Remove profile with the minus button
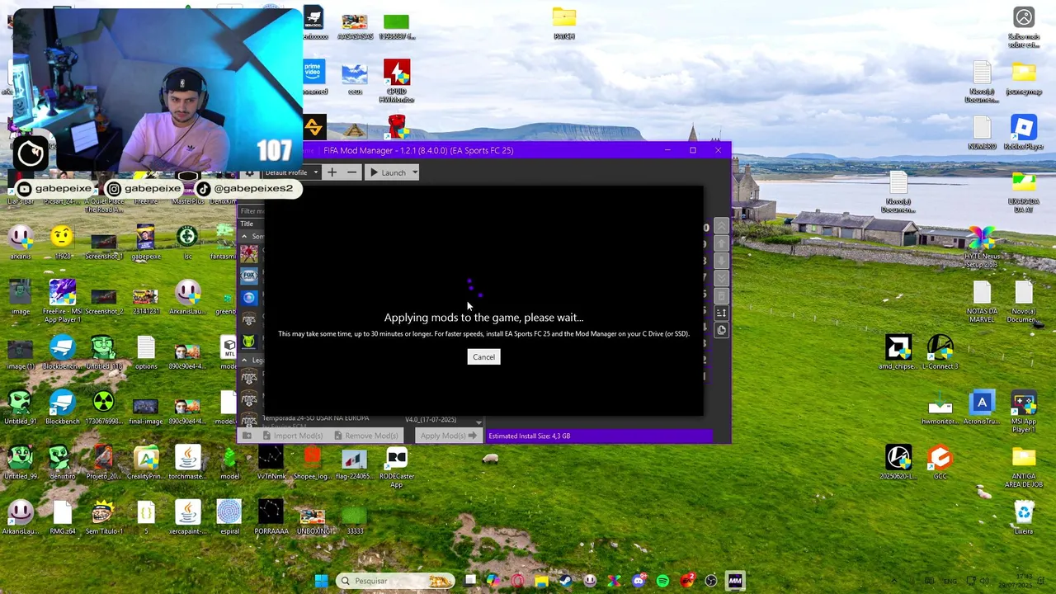The image size is (1056, 594). (x=351, y=172)
